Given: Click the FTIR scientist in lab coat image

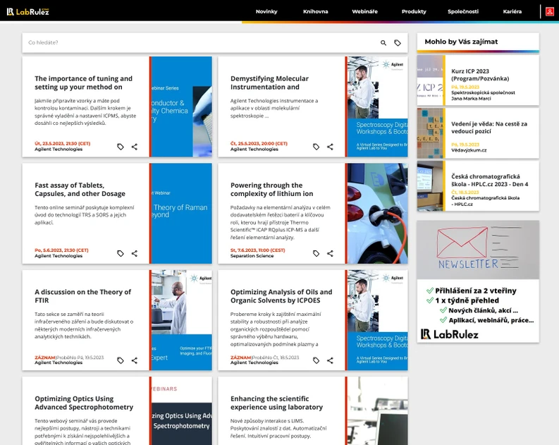Looking at the screenshot, I should 181,320.
